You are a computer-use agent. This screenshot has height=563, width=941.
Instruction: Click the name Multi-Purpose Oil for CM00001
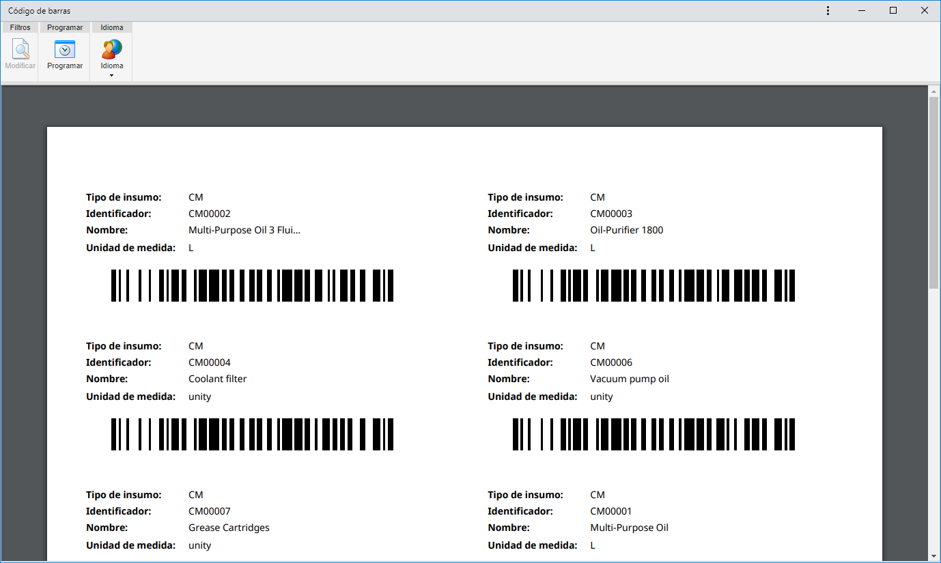click(629, 528)
